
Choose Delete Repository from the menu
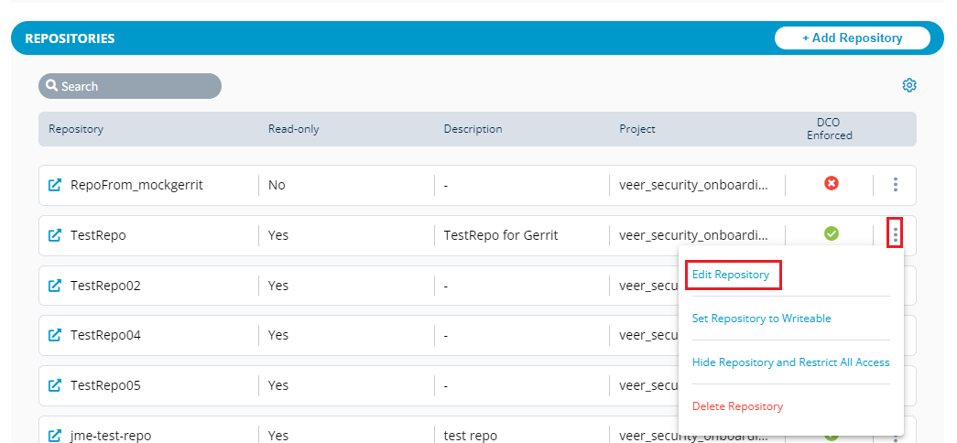pos(737,406)
